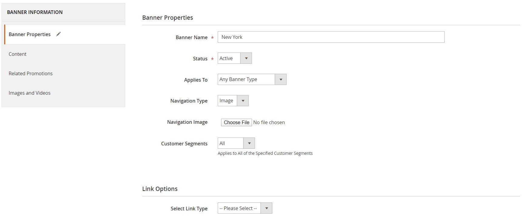Click the Link Options section heading

click(160, 189)
